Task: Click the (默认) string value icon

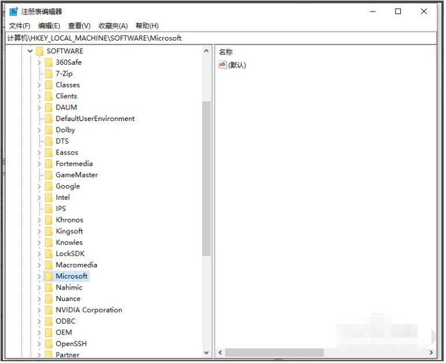Action: click(x=222, y=65)
